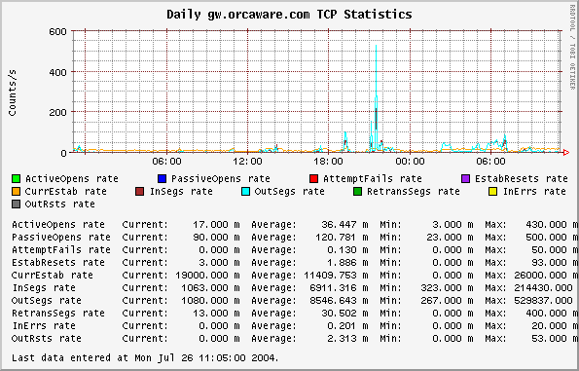
Task: Click CurrEstab average value 11409.753 m
Action: [336, 276]
